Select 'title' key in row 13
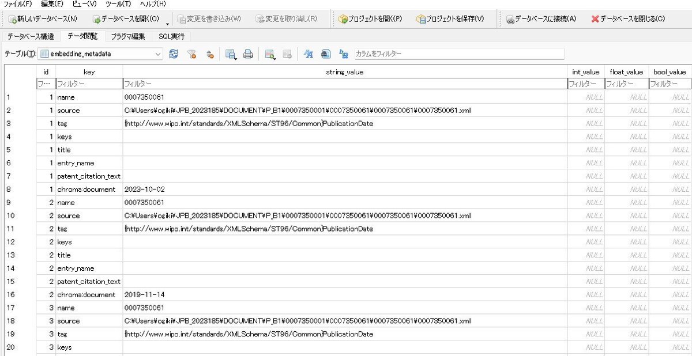The image size is (692, 356). click(x=89, y=255)
